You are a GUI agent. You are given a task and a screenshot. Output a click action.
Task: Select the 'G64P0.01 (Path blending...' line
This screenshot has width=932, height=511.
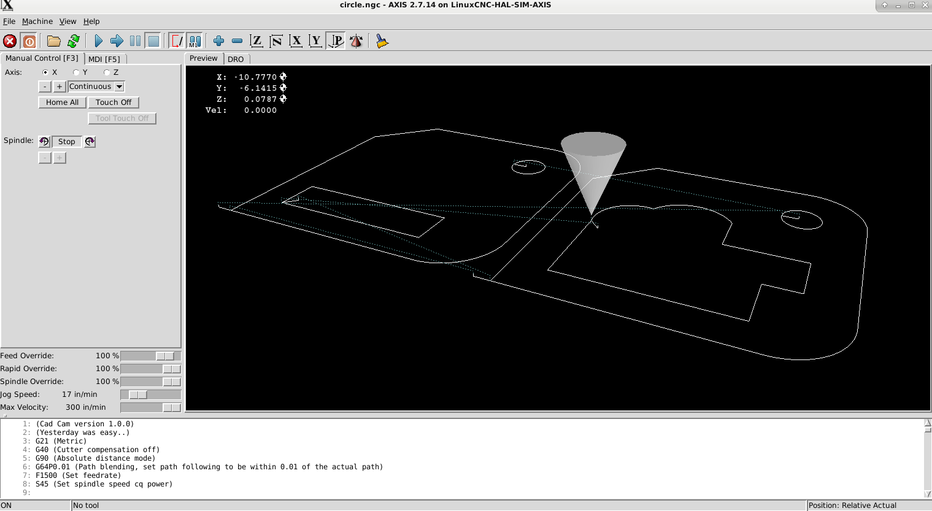pos(209,467)
